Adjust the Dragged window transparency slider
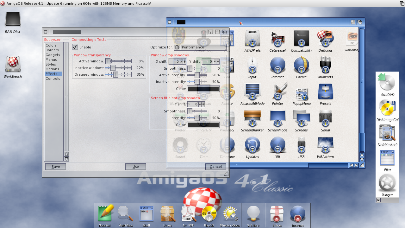The height and width of the screenshot is (228, 405). click(x=118, y=74)
